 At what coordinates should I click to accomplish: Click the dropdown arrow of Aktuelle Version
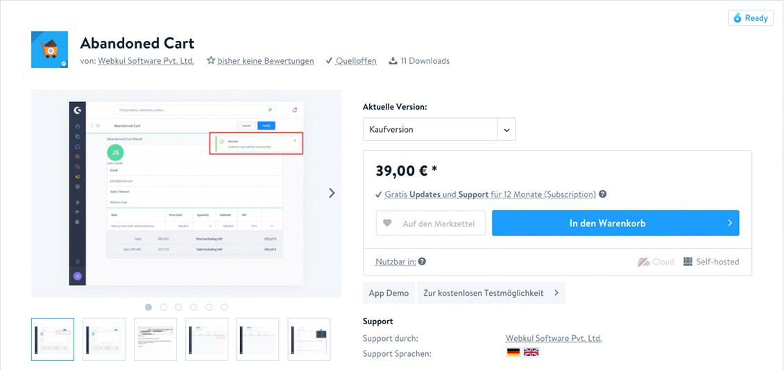click(x=506, y=130)
